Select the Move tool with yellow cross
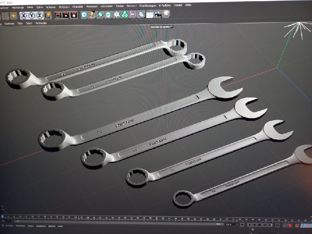The height and width of the screenshot is (234, 312). [x=14, y=16]
